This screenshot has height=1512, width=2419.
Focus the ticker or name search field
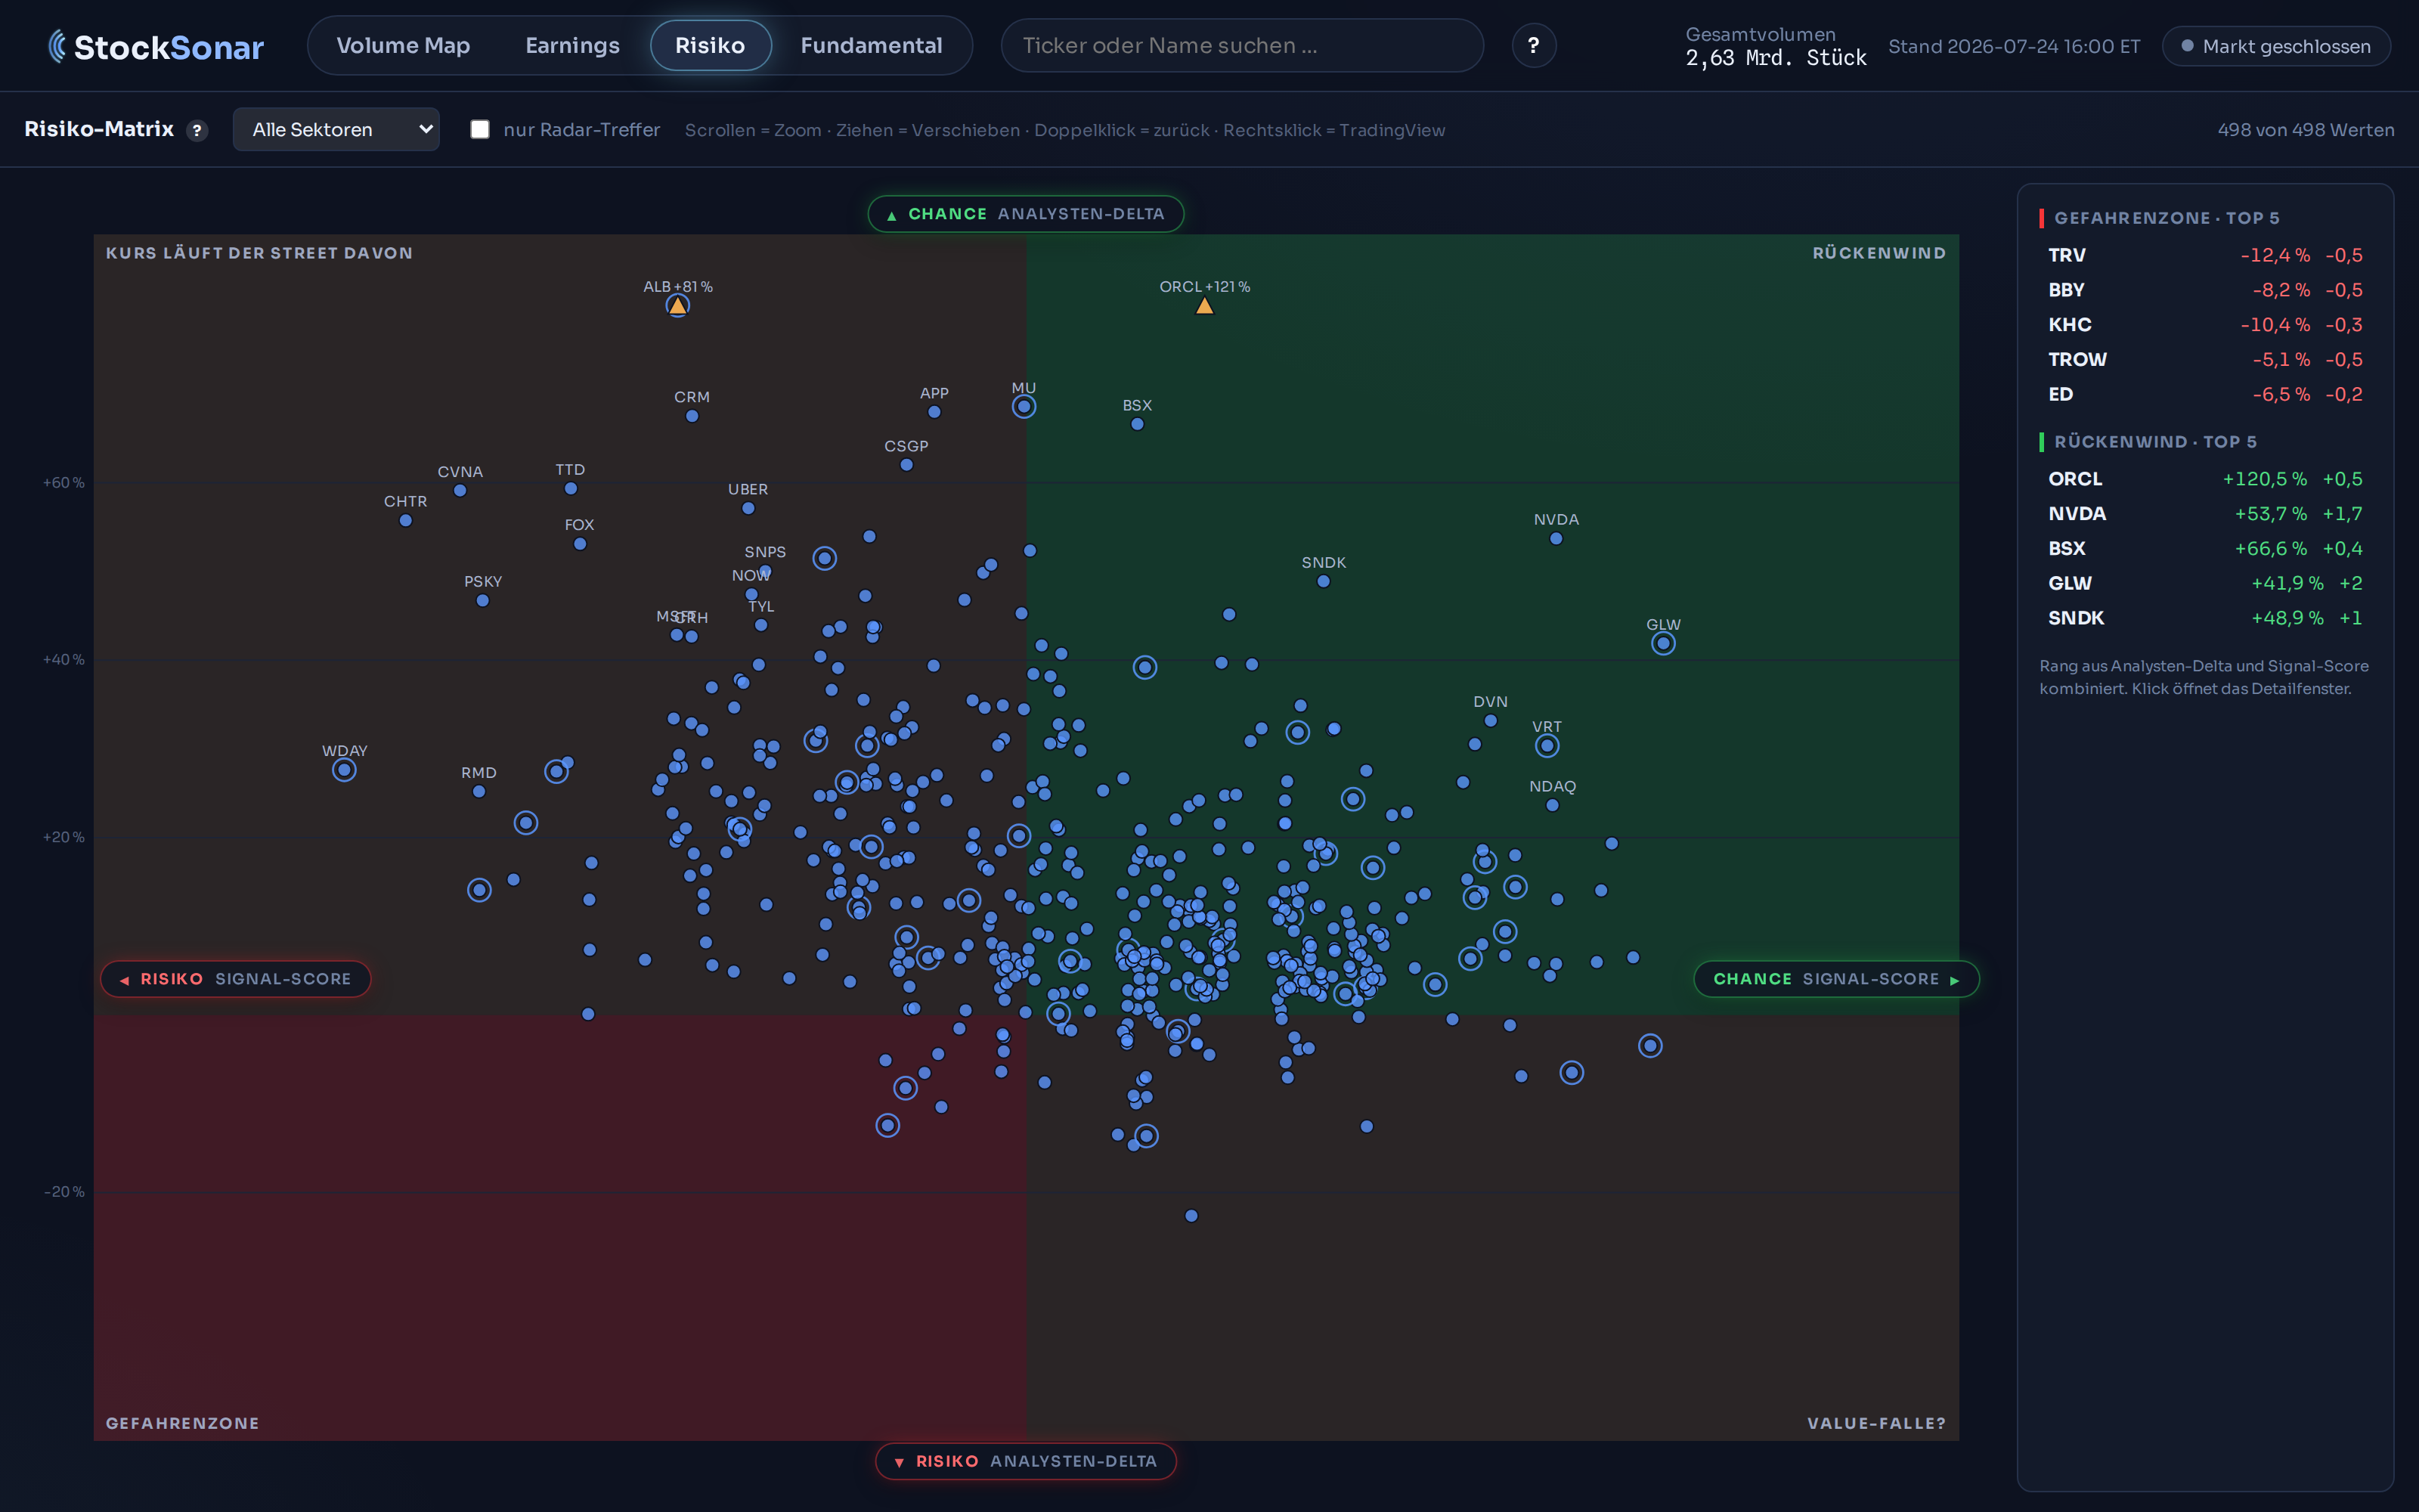[1241, 46]
